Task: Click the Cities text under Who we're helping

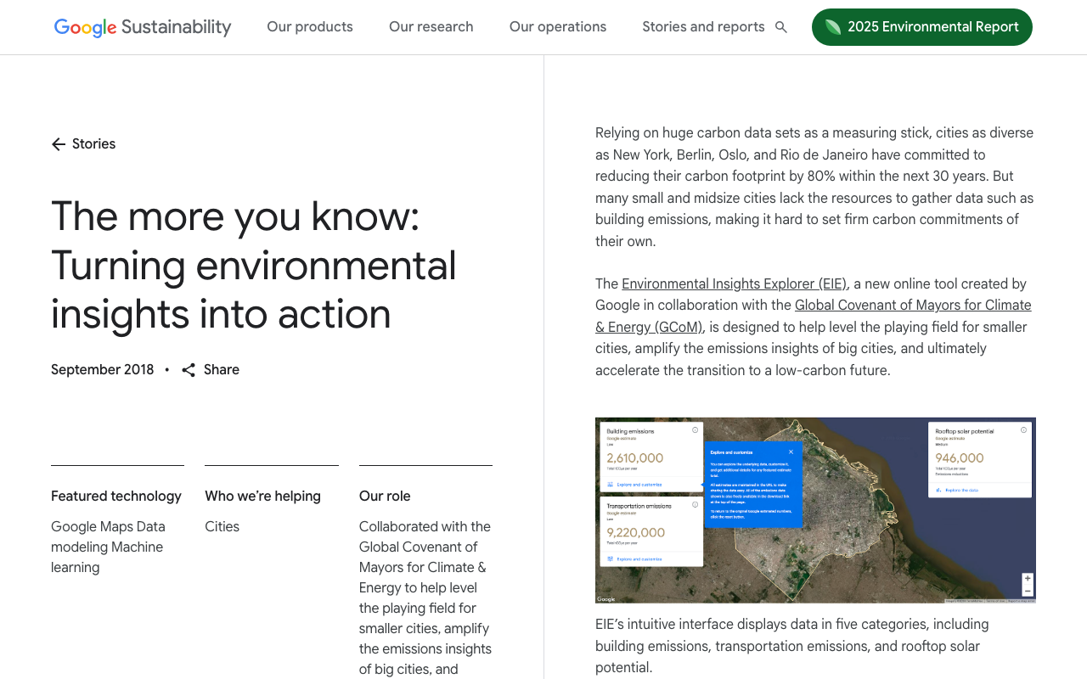Action: point(222,527)
